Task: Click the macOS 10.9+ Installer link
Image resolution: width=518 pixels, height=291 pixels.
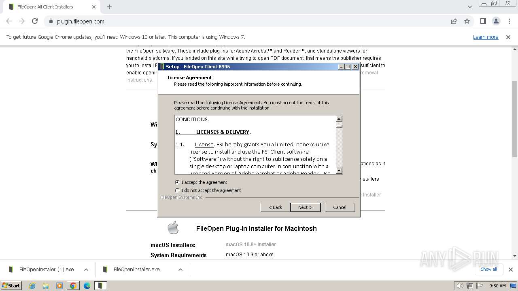Action: coord(251,245)
